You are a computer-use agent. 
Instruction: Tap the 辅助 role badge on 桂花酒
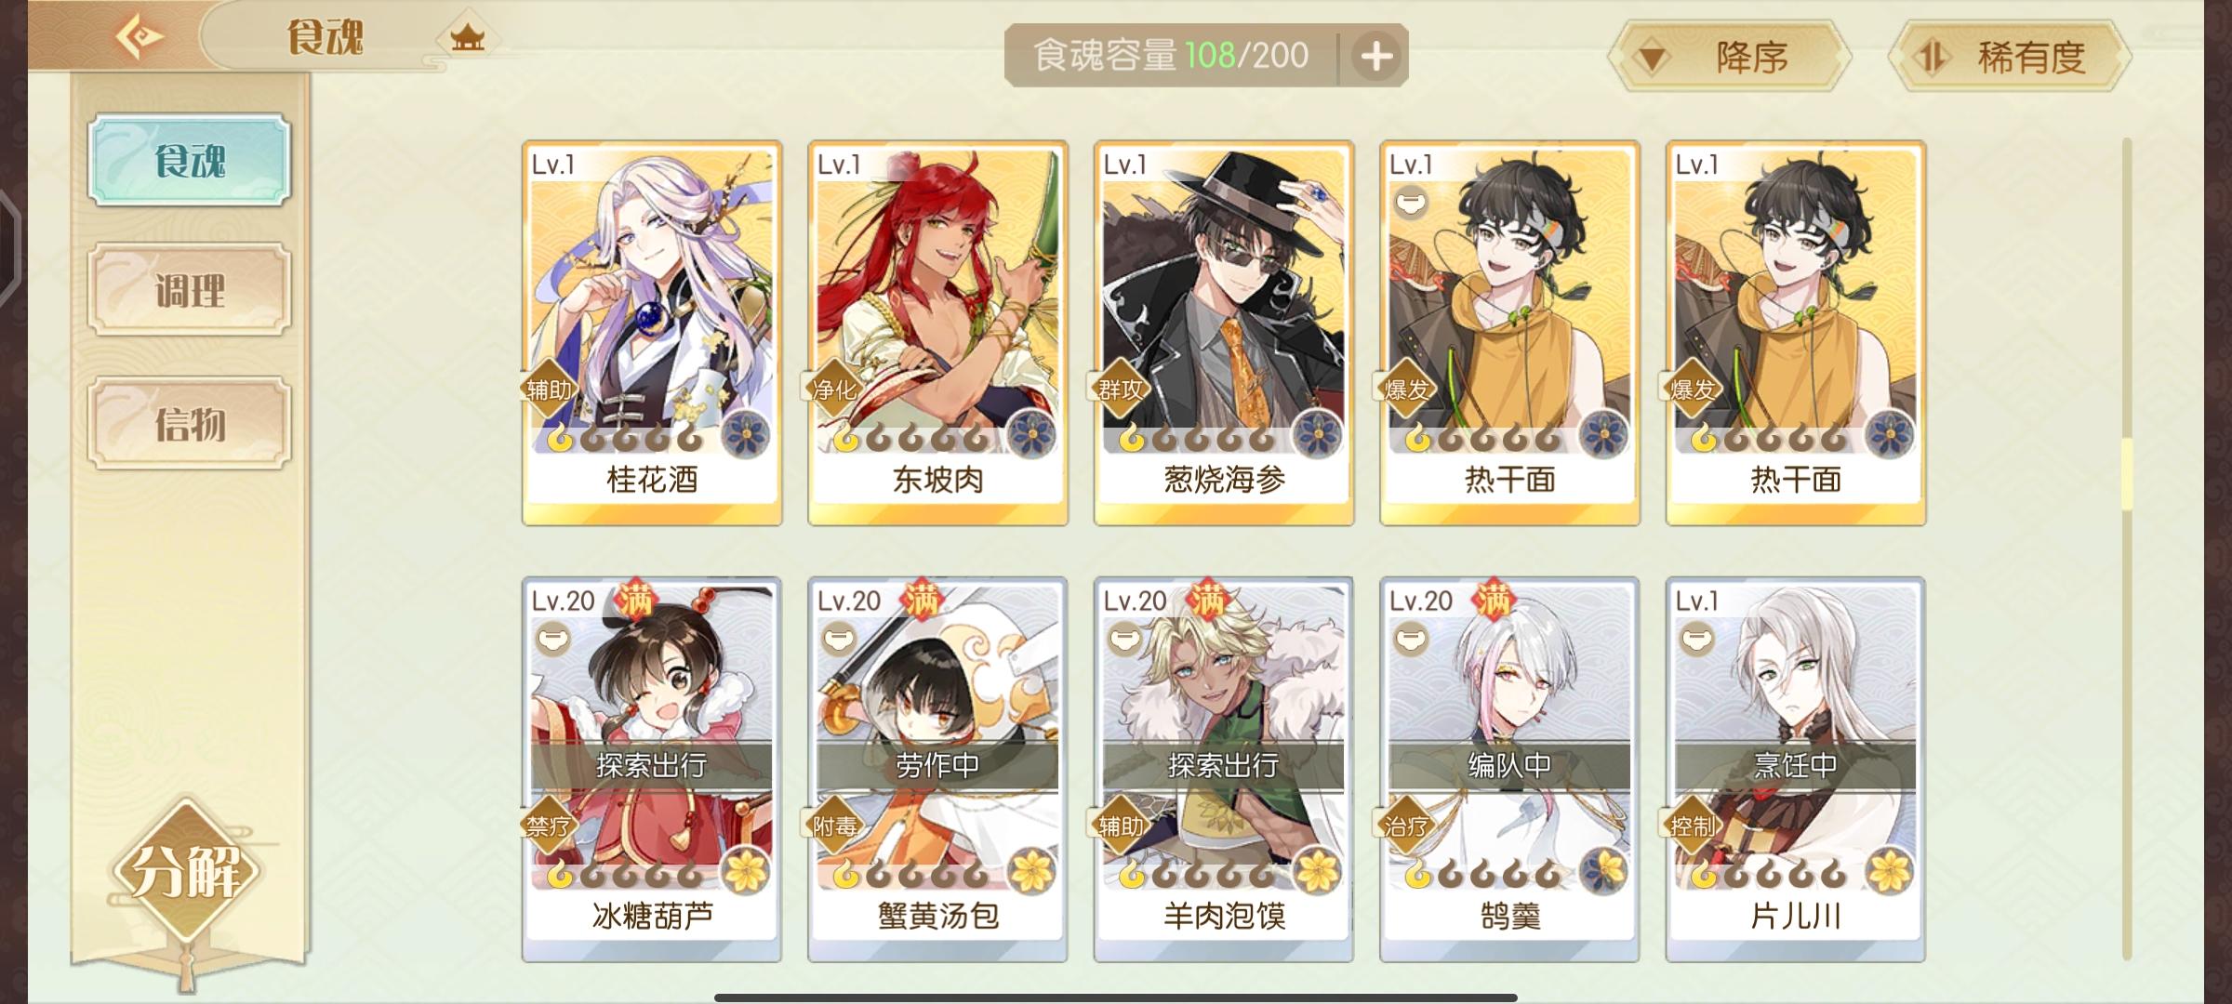click(x=549, y=390)
